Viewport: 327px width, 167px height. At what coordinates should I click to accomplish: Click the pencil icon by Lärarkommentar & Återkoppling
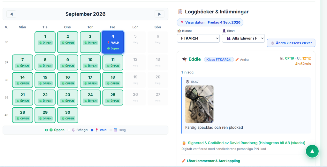click(184, 161)
